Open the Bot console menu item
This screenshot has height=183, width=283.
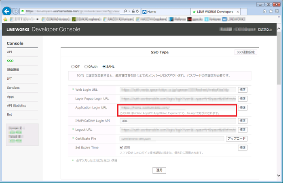[10, 115]
